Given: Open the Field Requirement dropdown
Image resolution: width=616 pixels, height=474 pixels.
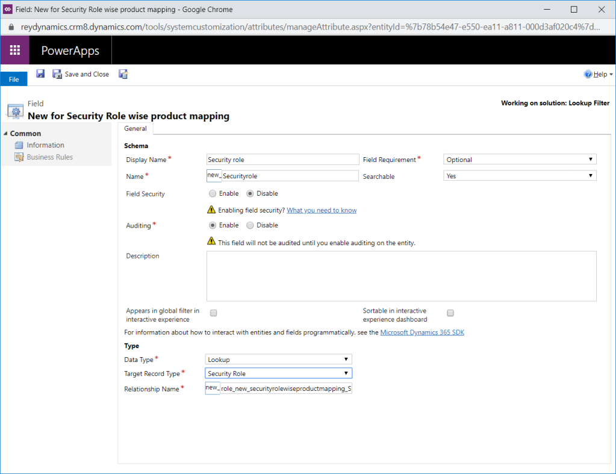Looking at the screenshot, I should (x=520, y=160).
